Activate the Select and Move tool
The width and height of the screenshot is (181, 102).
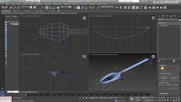47,8
